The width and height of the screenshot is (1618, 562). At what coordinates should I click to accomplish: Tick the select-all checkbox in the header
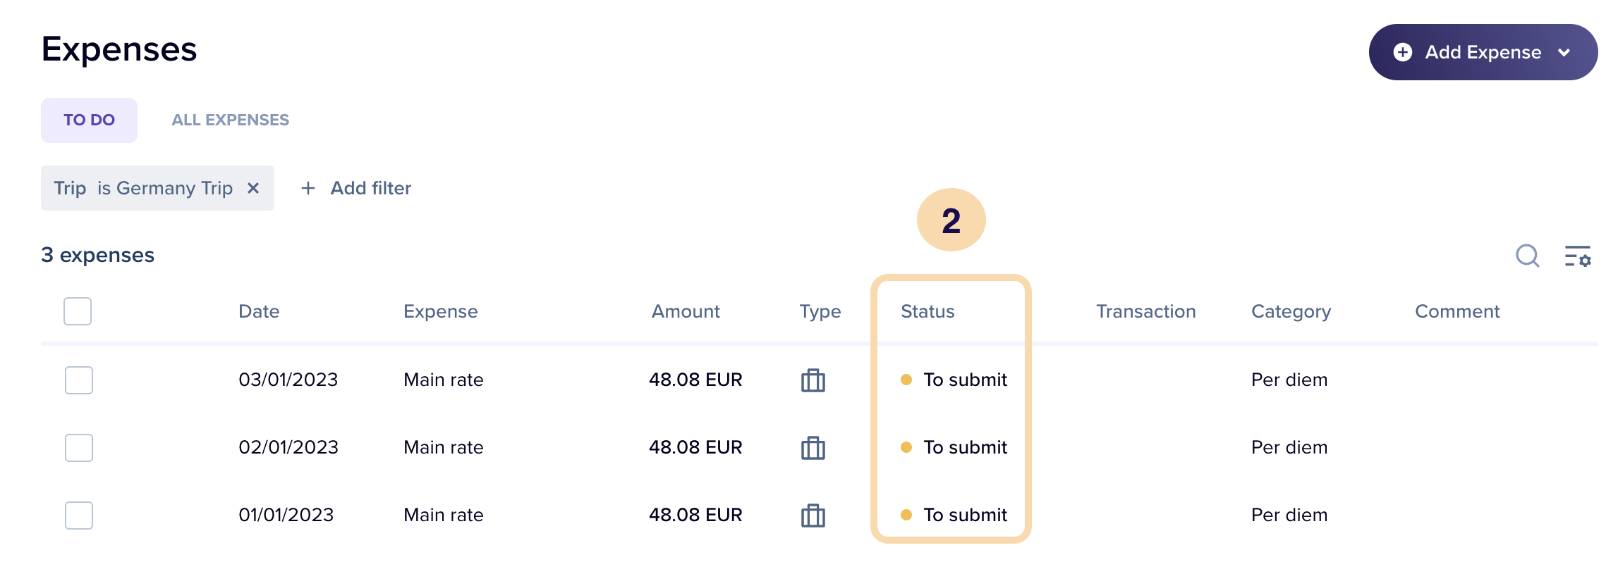pos(78,311)
